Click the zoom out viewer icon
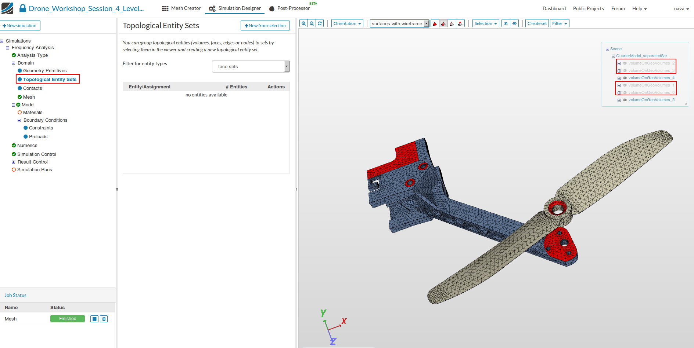 coord(312,23)
